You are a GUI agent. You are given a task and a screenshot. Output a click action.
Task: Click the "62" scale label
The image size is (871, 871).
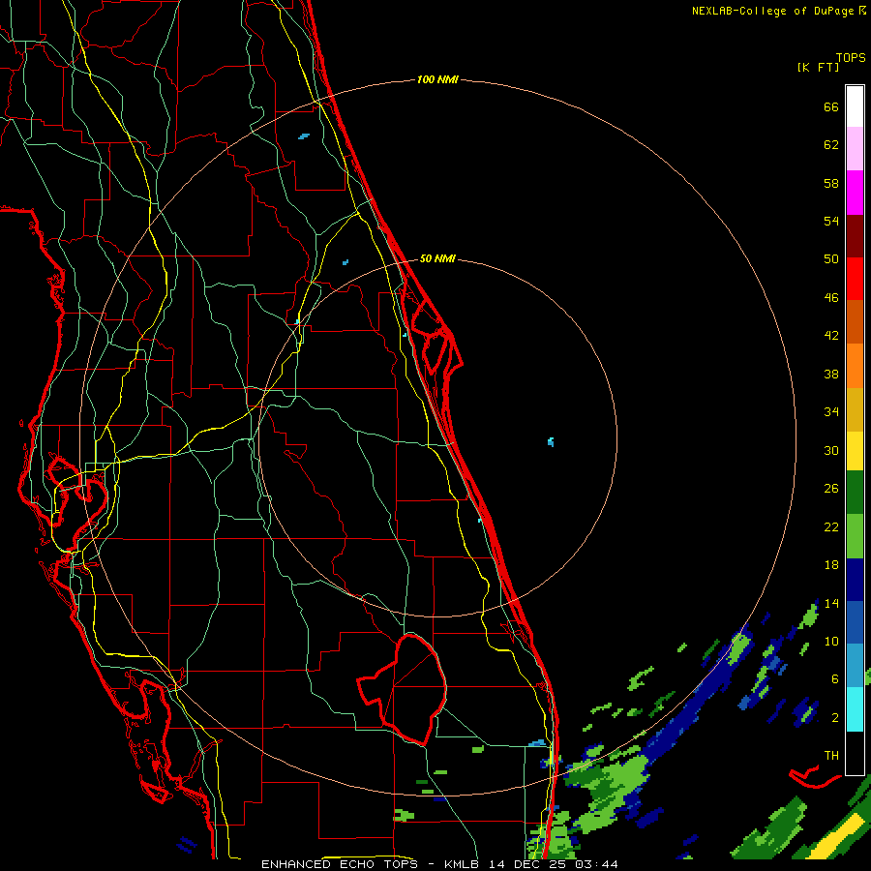coord(831,145)
